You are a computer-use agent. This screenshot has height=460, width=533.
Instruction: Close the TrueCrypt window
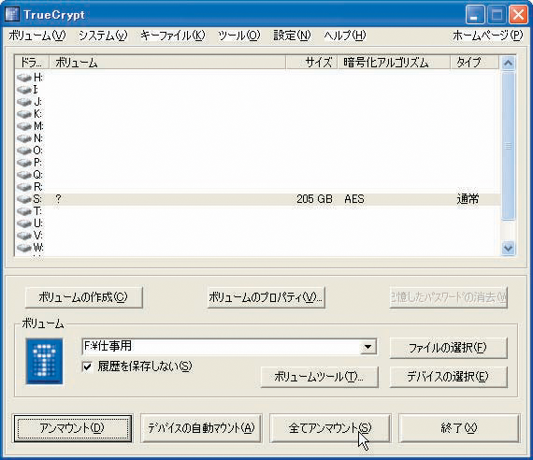(x=518, y=15)
